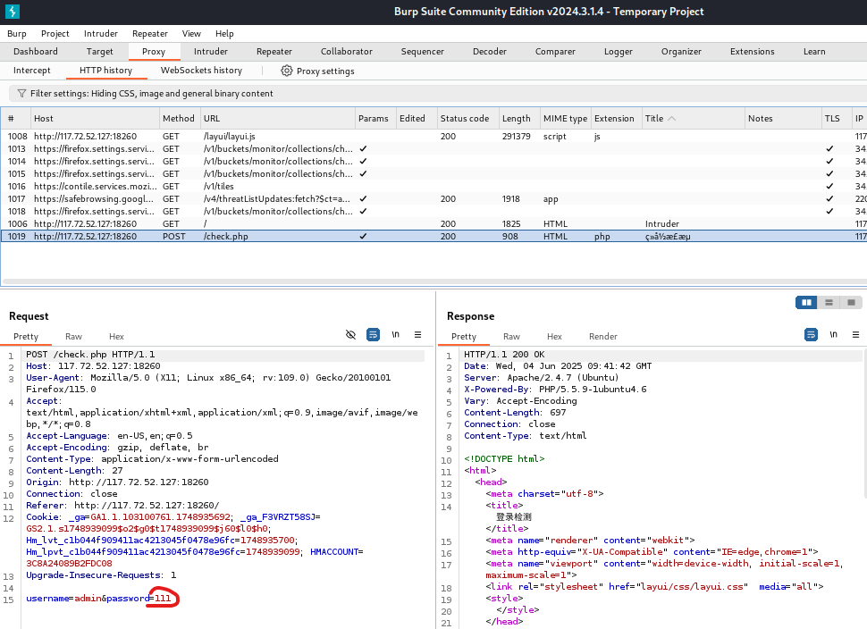Switch to the Sequencer tab

click(x=423, y=52)
